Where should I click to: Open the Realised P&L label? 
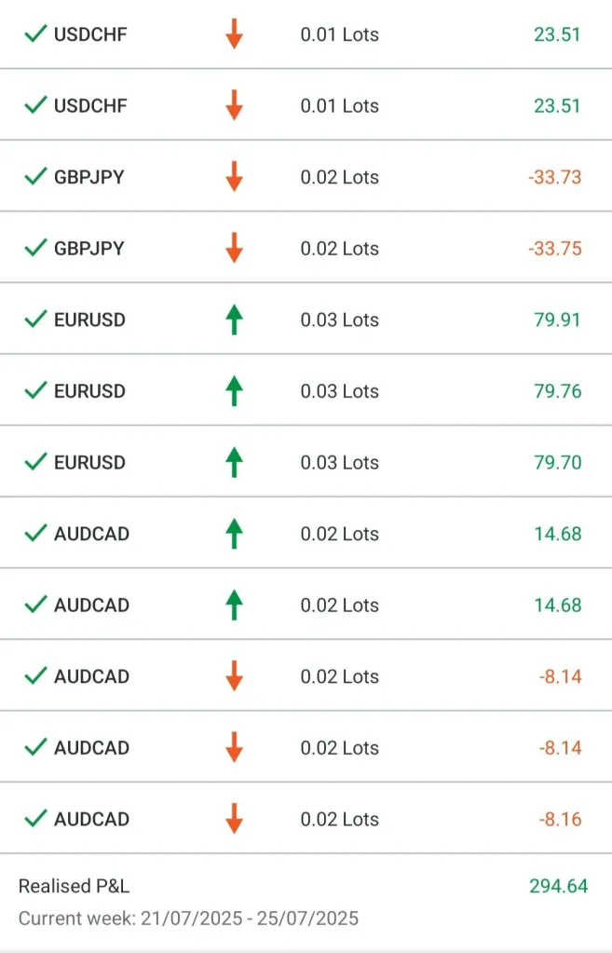(75, 886)
